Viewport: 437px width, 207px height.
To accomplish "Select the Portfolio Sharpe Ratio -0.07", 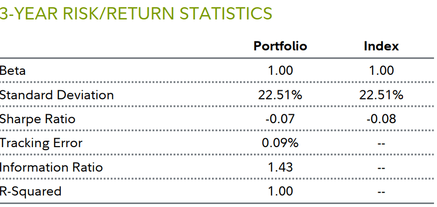I will (x=280, y=119).
